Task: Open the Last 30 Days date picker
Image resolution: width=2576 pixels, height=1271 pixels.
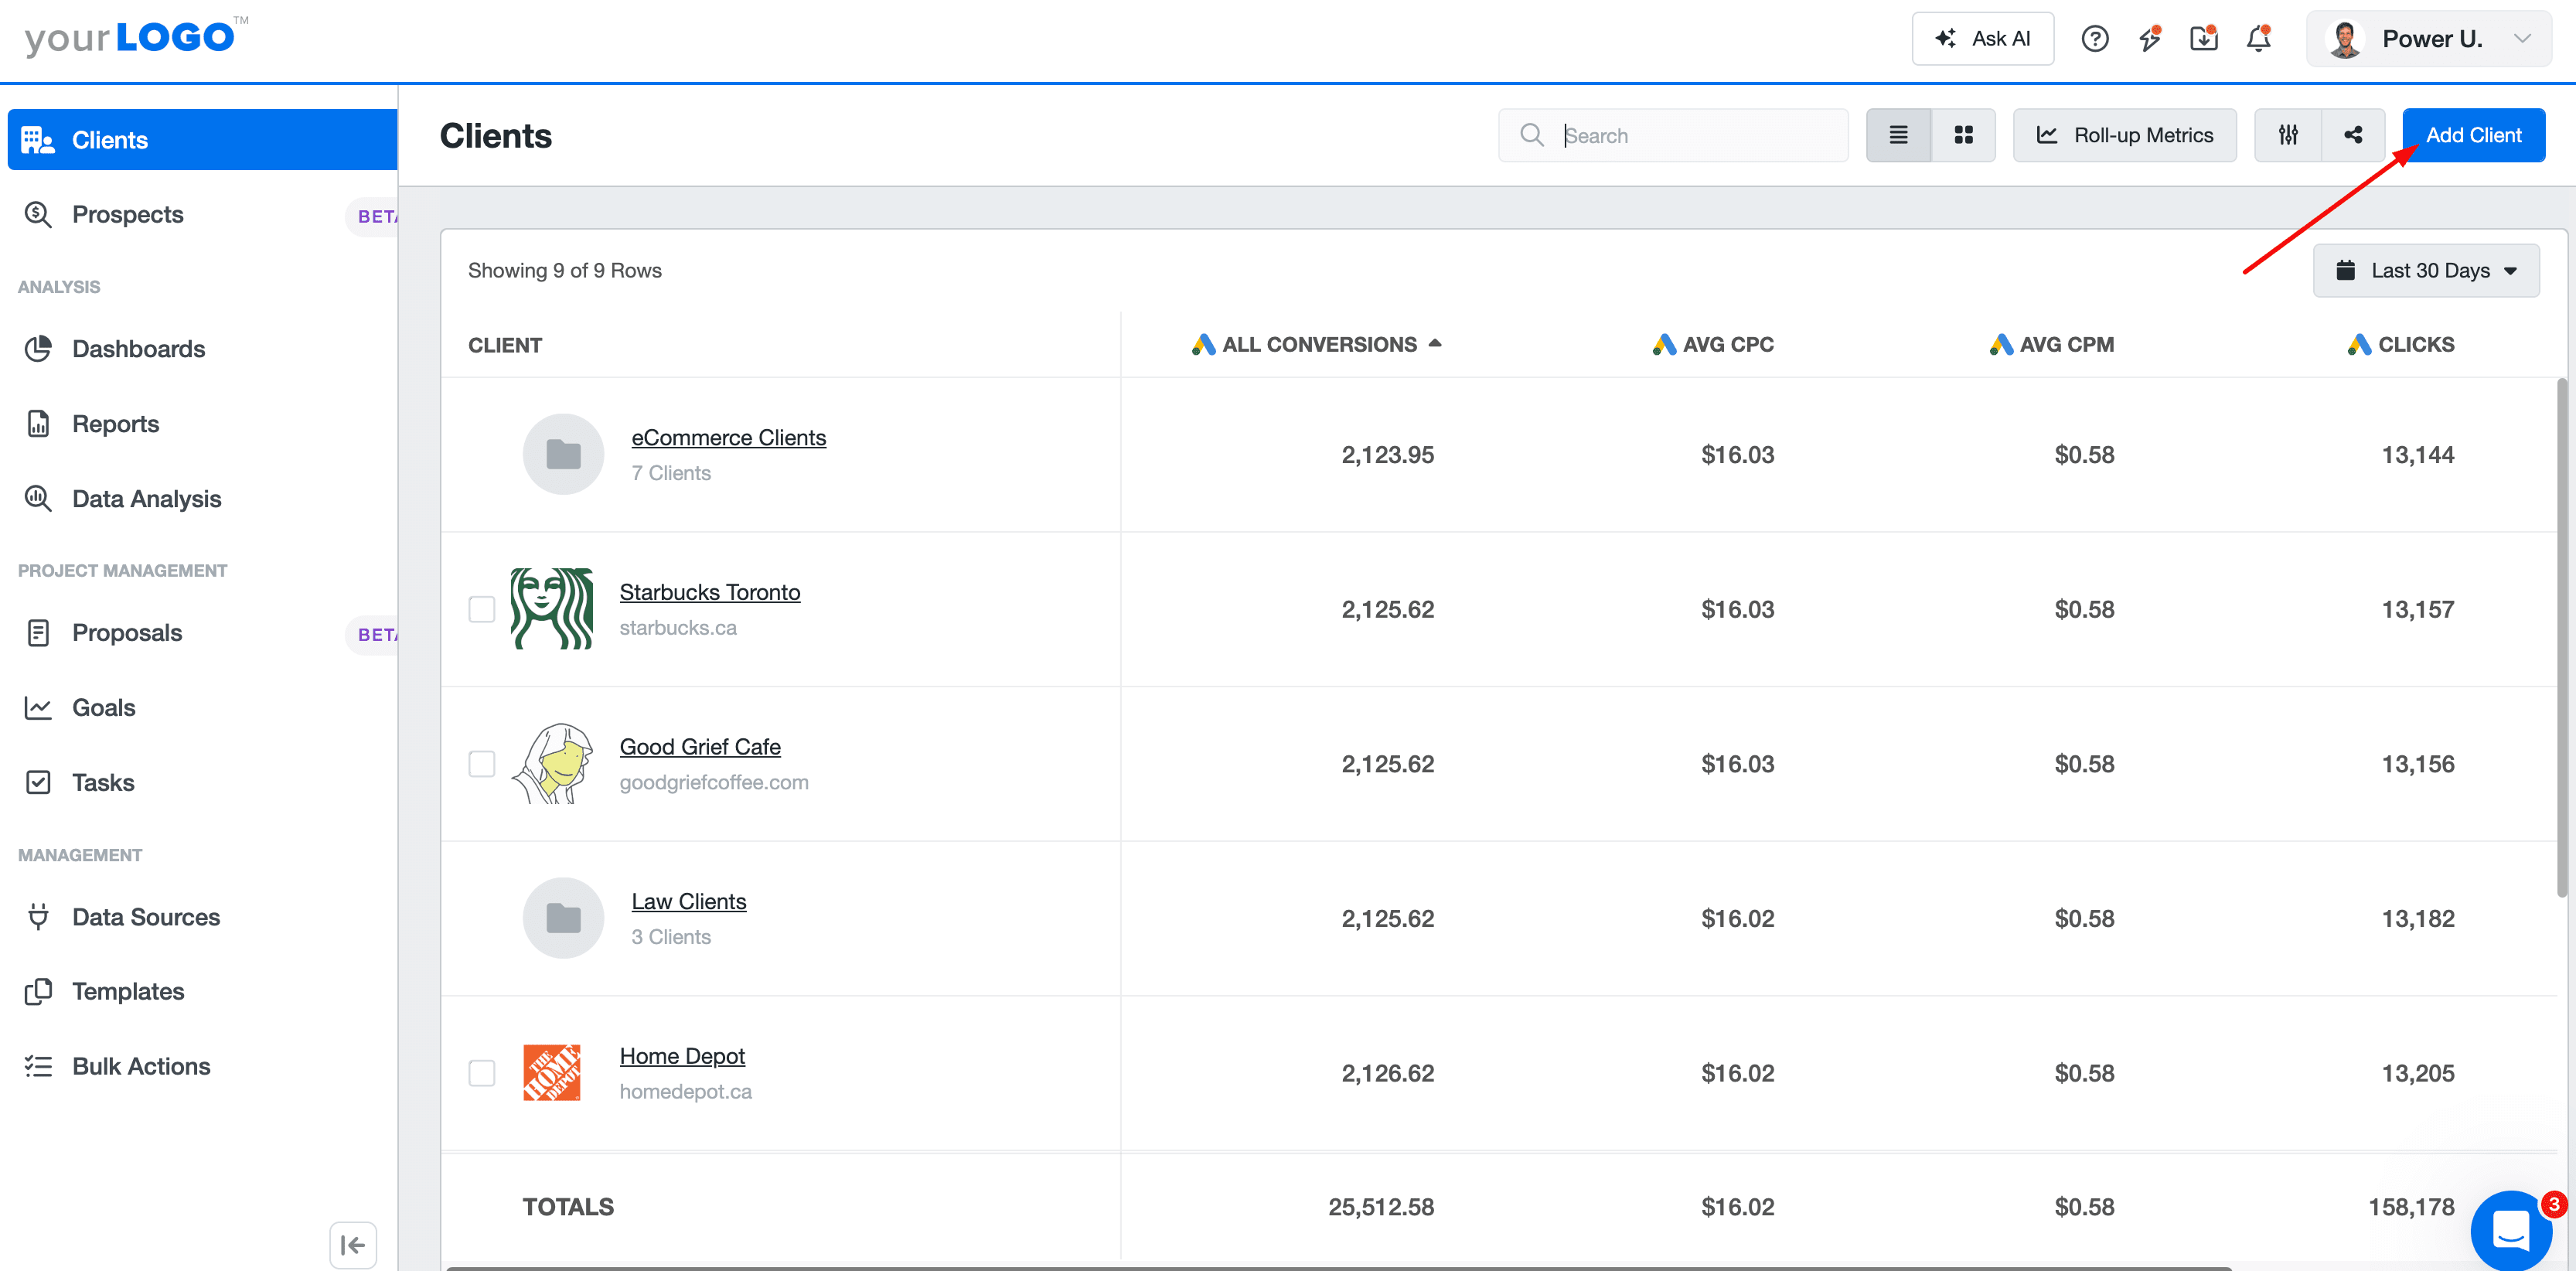Action: (2426, 270)
